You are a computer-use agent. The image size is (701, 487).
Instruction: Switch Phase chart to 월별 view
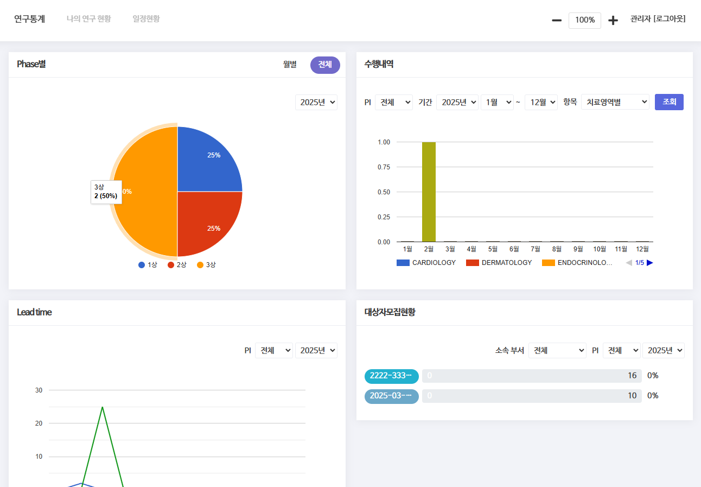click(290, 65)
